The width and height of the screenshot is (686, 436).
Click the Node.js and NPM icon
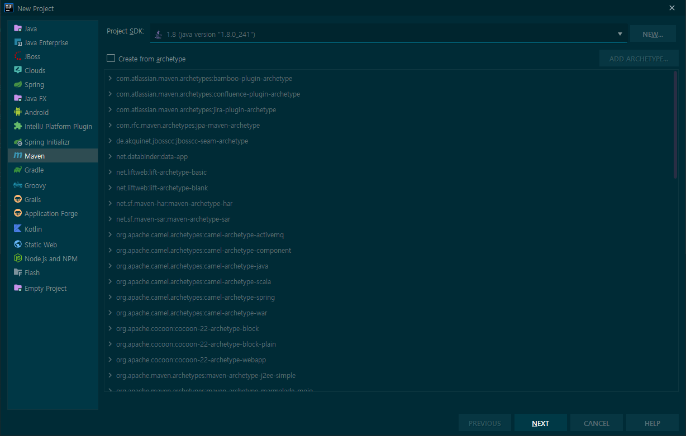click(x=18, y=258)
